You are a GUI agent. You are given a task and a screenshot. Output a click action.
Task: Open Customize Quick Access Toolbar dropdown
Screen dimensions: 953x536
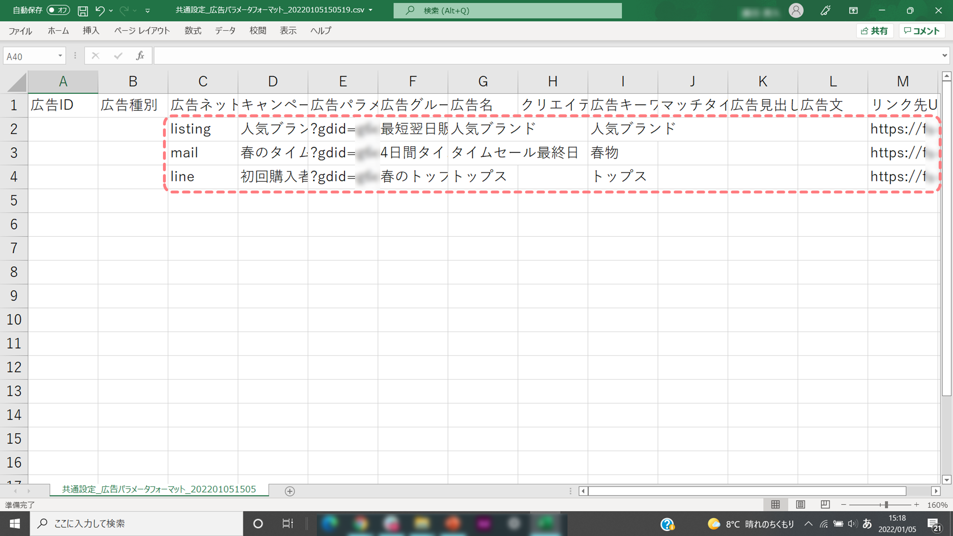[x=148, y=10]
